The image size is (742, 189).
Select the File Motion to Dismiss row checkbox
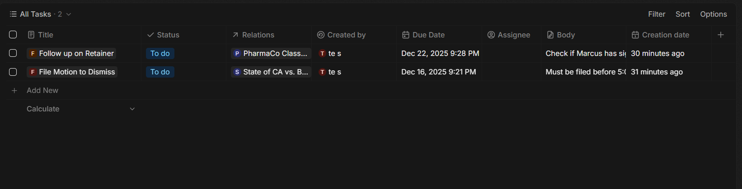13,72
